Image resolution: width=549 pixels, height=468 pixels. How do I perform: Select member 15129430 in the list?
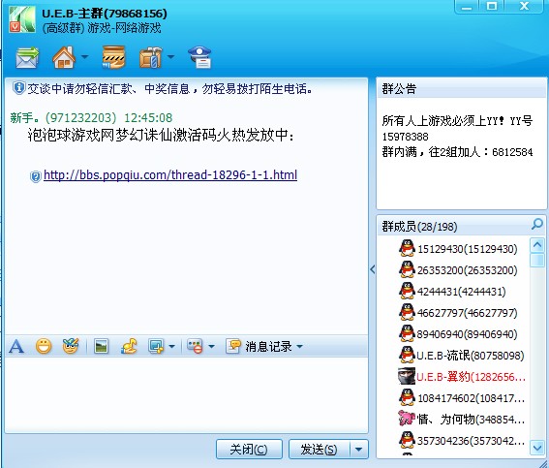click(x=458, y=249)
